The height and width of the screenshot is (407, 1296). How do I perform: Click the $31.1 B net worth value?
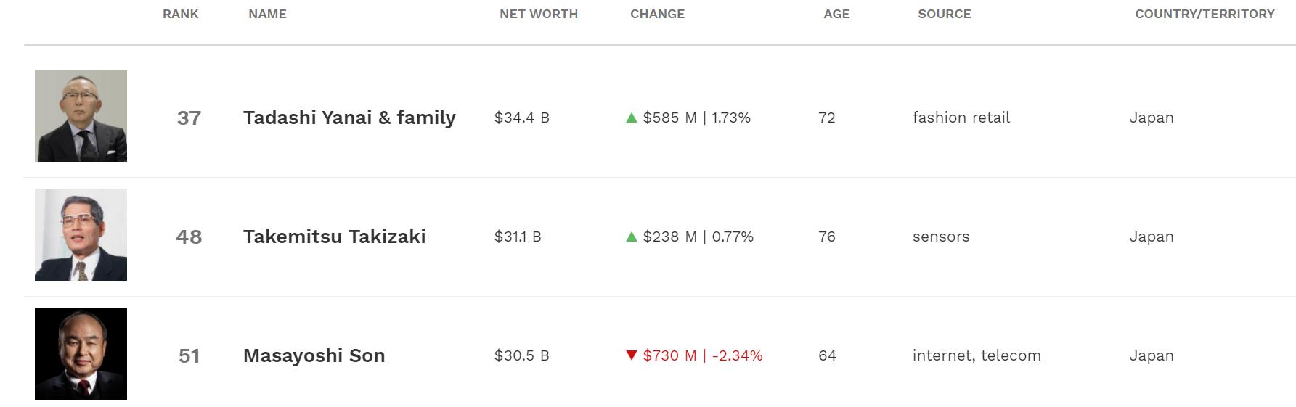[x=518, y=237]
